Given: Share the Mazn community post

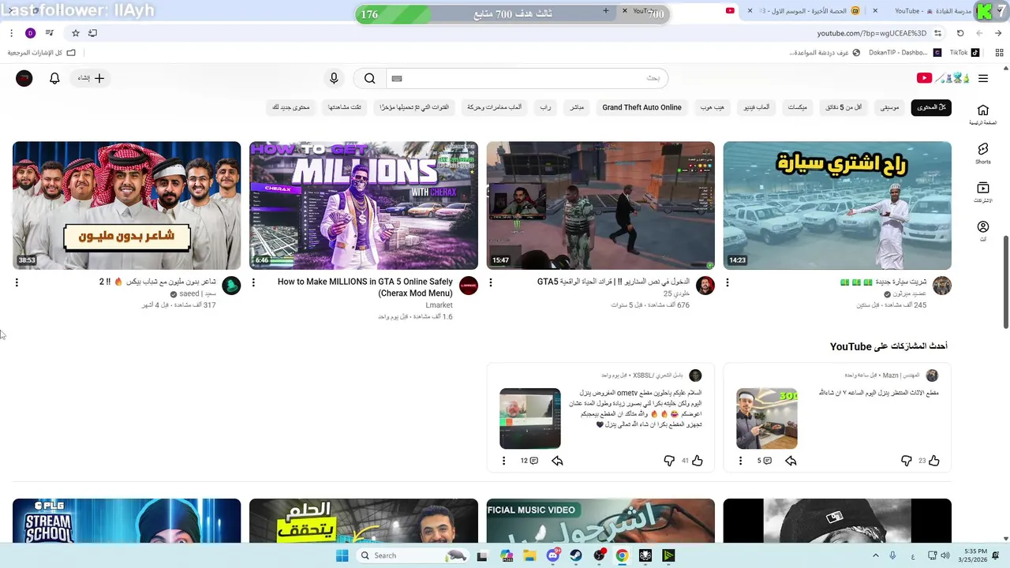Looking at the screenshot, I should click(791, 461).
